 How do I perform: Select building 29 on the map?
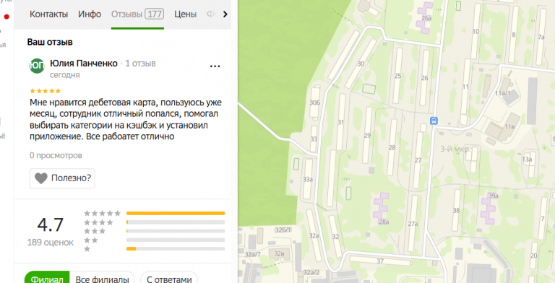(x=367, y=136)
